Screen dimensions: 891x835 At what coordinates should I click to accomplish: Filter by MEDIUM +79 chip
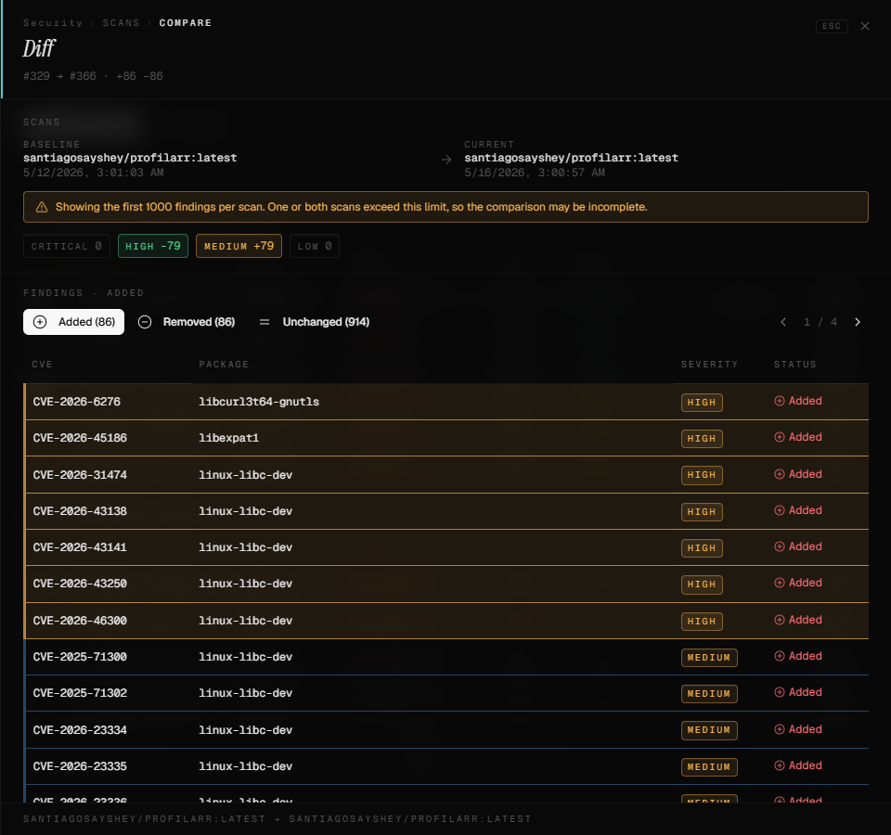pos(239,246)
